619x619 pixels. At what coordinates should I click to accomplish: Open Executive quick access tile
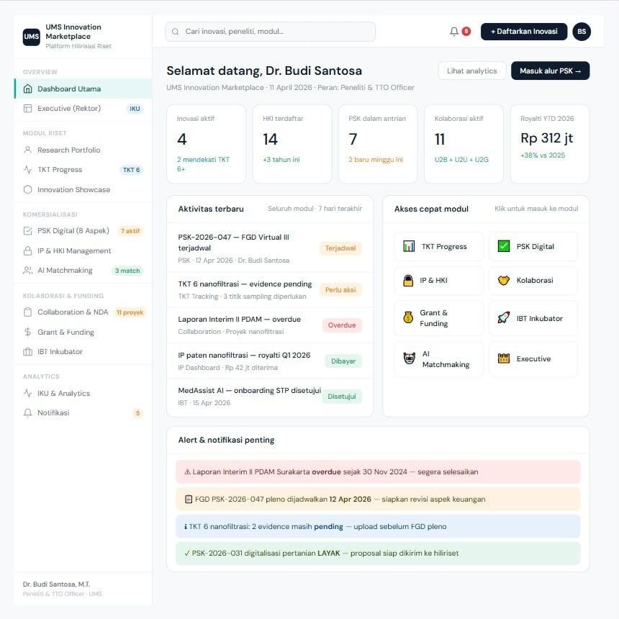(533, 359)
